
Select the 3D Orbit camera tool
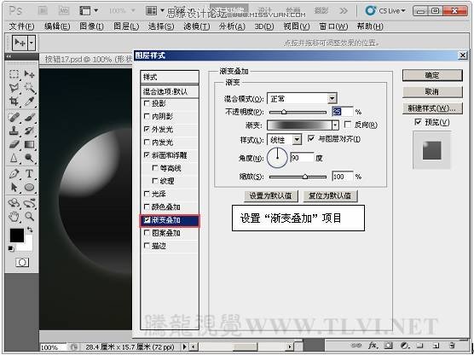pos(29,203)
